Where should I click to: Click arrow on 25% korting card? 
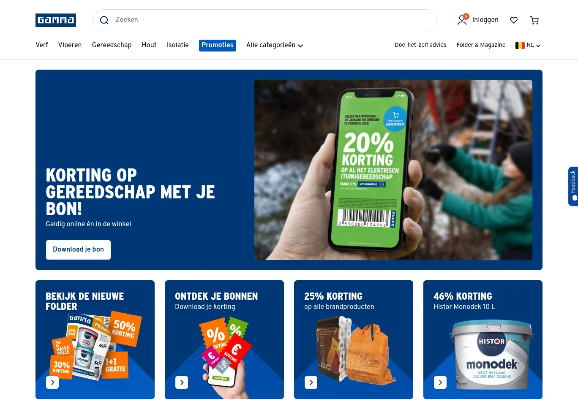click(x=311, y=382)
